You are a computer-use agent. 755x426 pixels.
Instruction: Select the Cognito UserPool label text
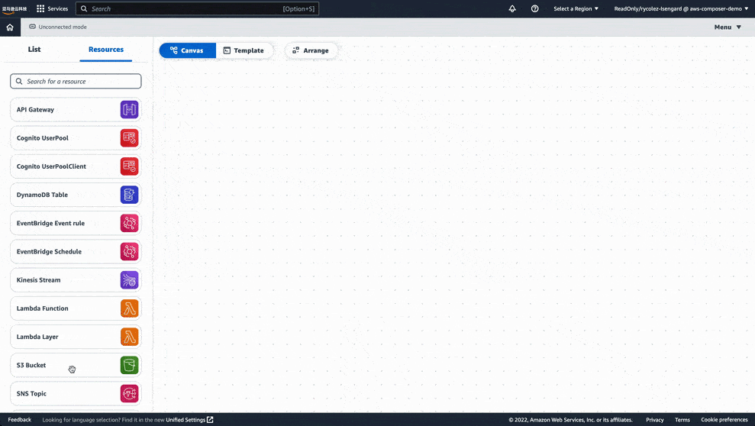click(x=43, y=138)
